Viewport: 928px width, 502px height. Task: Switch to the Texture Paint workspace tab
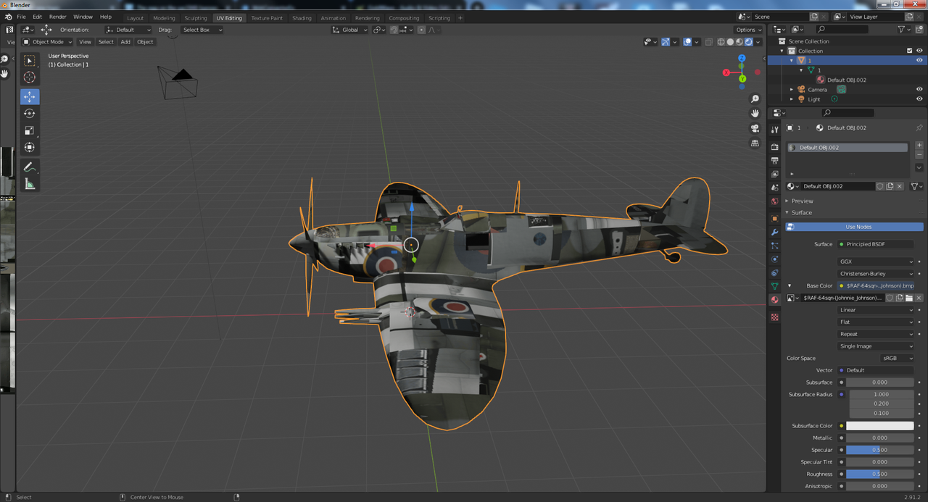(x=267, y=18)
